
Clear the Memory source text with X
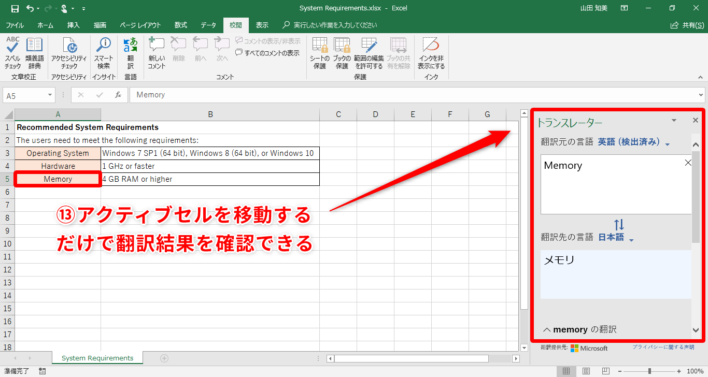tap(688, 163)
